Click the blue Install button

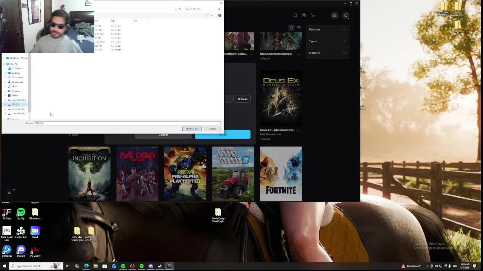click(223, 135)
